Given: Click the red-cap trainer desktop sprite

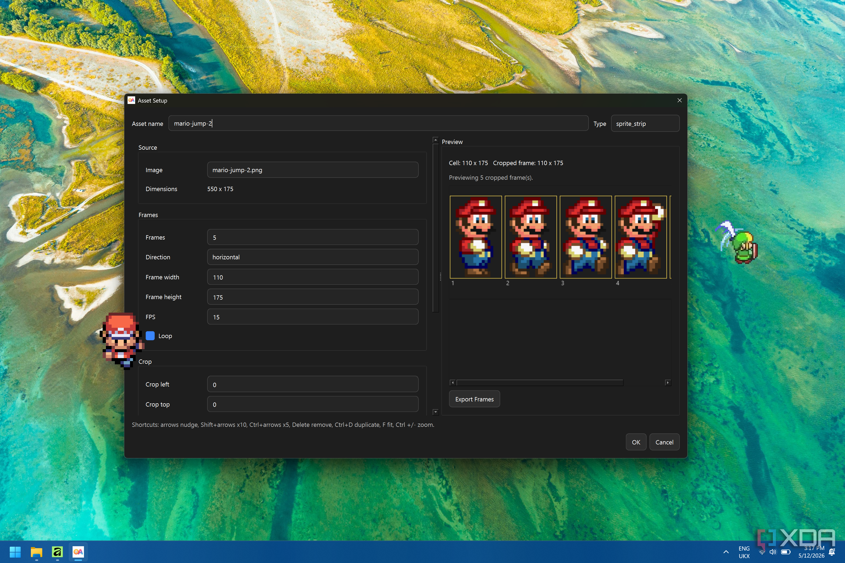Looking at the screenshot, I should click(121, 341).
